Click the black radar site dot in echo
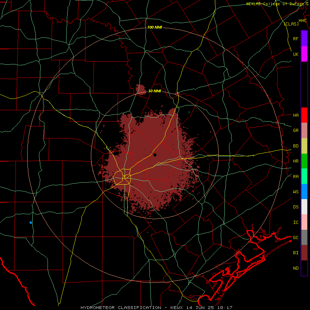Screen dimensions: 310x310 coord(155,155)
